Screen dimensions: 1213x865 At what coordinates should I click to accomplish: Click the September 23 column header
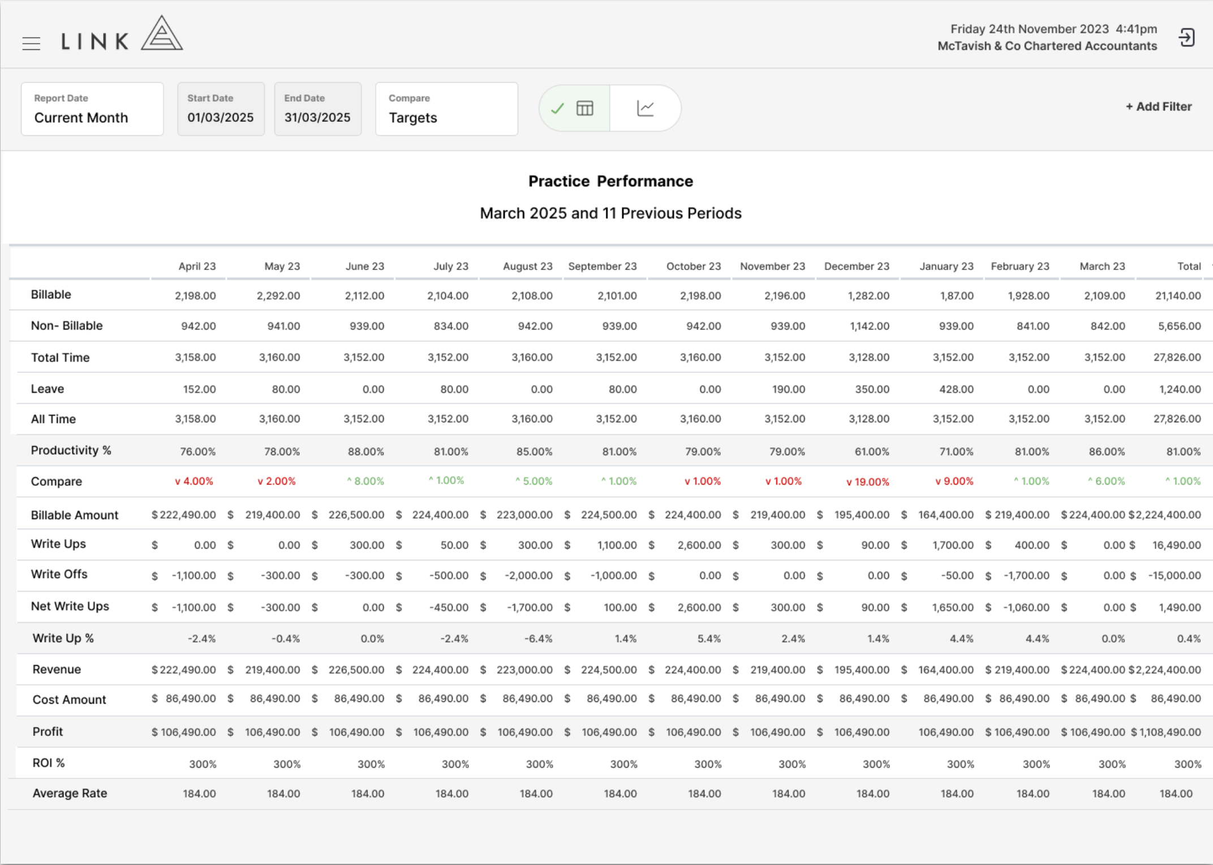602,266
